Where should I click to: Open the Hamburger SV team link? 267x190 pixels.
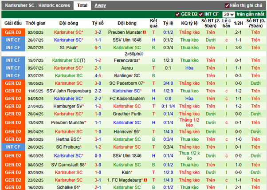(x=69, y=106)
